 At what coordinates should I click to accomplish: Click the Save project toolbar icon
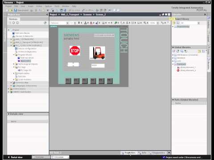[x=15, y=10]
